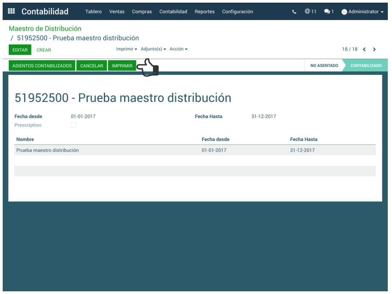The image size is (392, 294).
Task: Toggle the Prescription checkbox
Action: 74,125
